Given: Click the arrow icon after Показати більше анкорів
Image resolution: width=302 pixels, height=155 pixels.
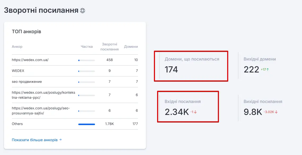Looking at the screenshot, I should 60,140.
